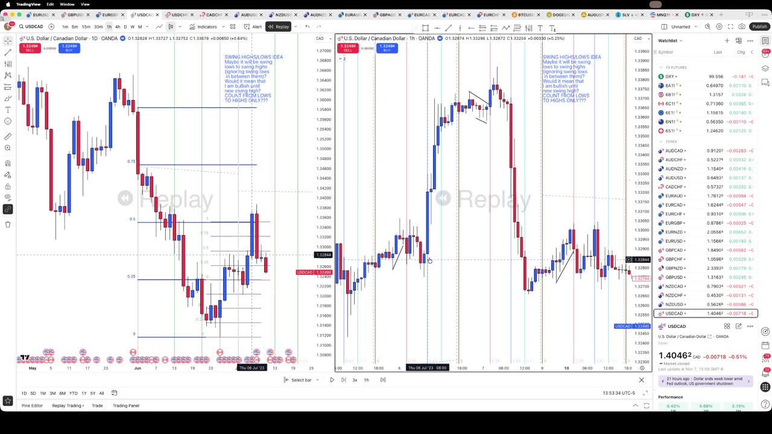Publish the chart idea

pos(759,27)
